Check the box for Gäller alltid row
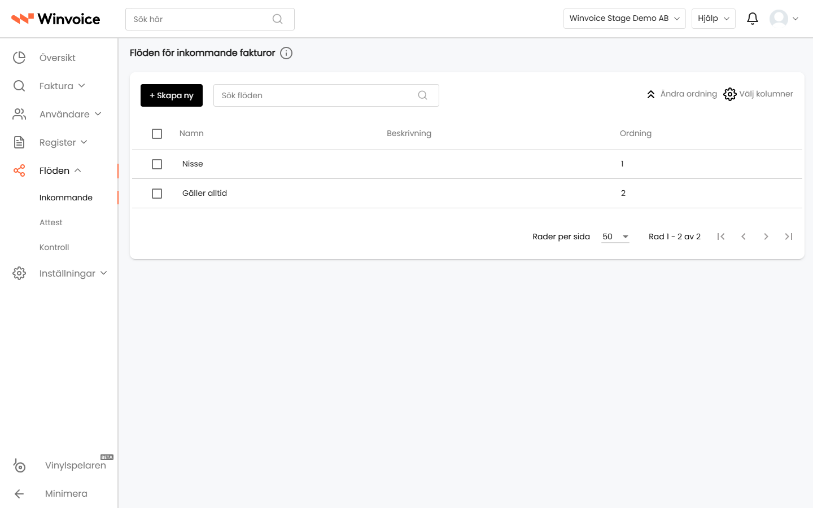Viewport: 813px width, 508px height. coord(157,194)
